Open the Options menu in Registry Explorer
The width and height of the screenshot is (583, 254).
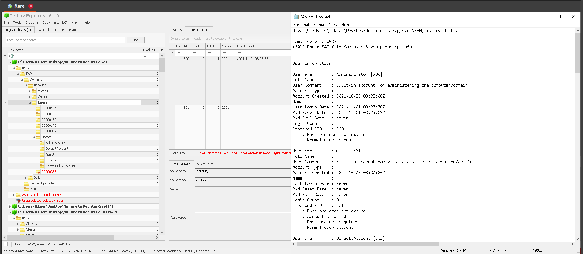point(32,22)
